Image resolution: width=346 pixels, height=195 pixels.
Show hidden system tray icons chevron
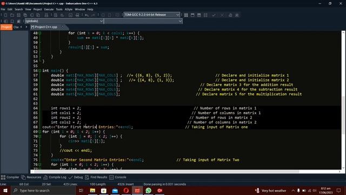coord(293,190)
